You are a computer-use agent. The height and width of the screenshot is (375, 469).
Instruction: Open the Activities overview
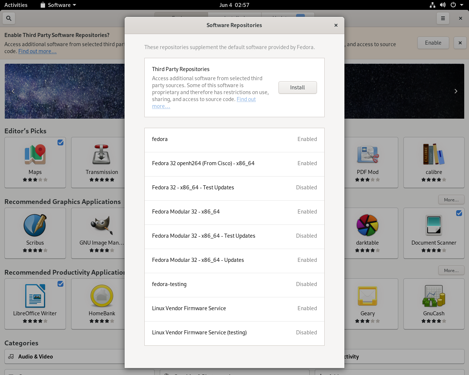[x=16, y=5]
